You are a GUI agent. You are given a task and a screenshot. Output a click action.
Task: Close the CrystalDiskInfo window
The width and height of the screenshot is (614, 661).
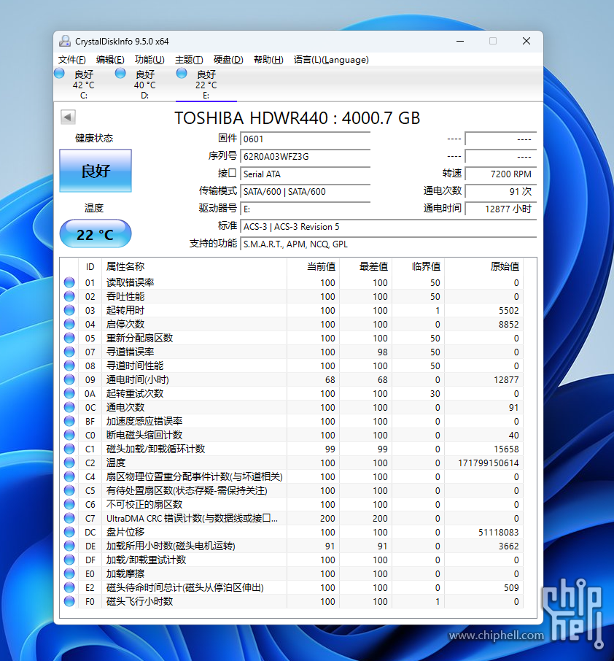pyautogui.click(x=526, y=41)
